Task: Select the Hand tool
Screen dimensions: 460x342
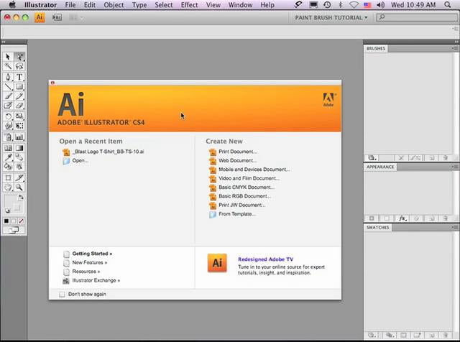Action: [x=8, y=187]
